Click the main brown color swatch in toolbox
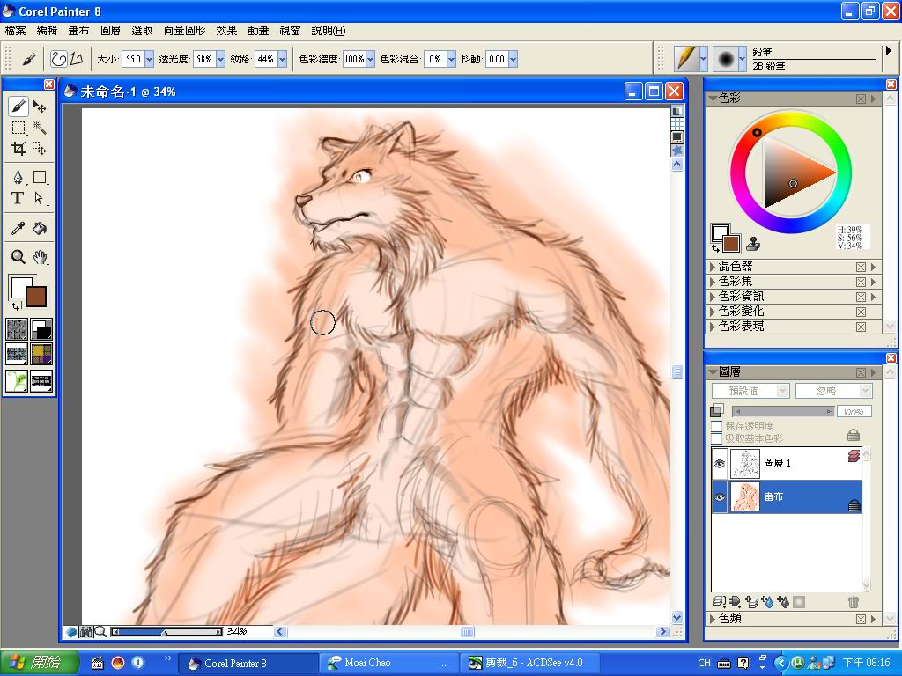The height and width of the screenshot is (676, 902). (36, 297)
